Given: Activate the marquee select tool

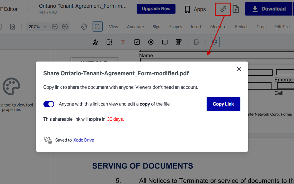Looking at the screenshot, I should click(97, 27).
